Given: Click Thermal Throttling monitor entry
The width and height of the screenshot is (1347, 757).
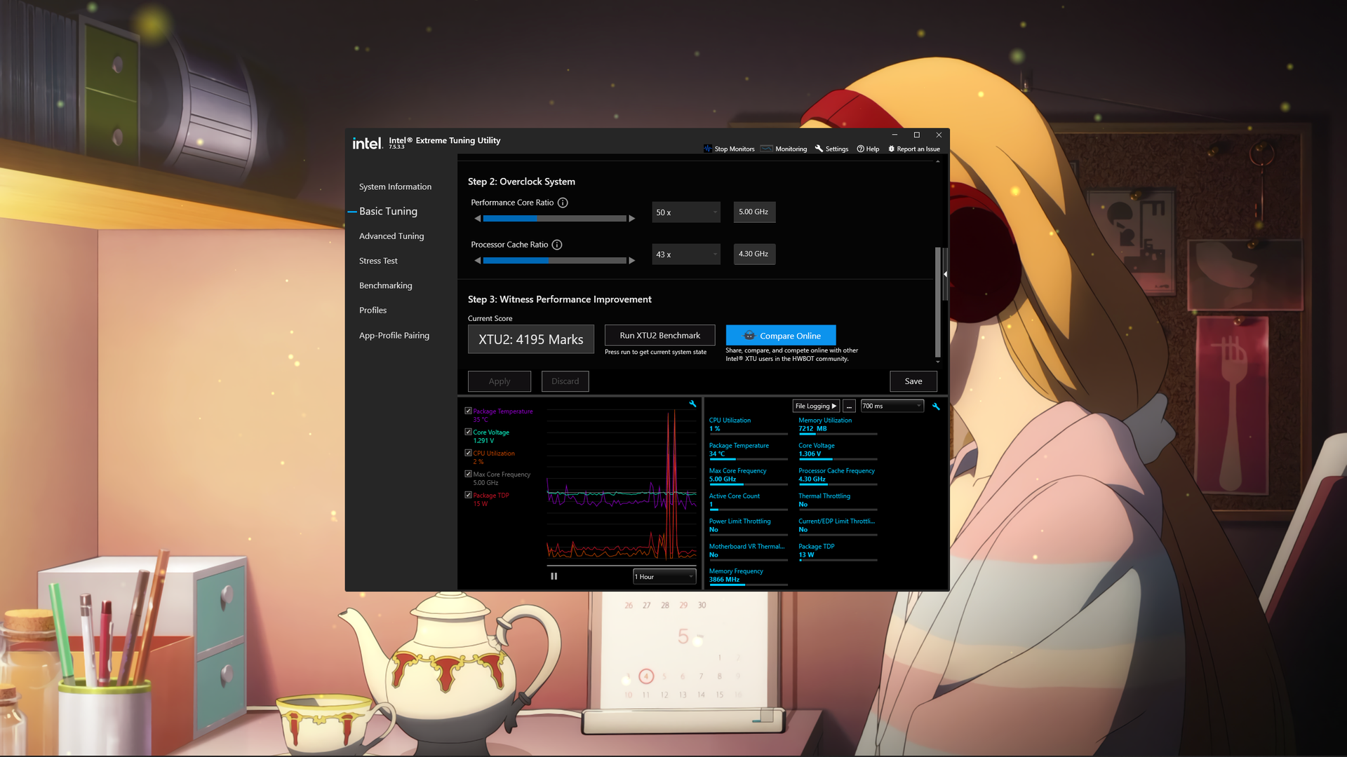Looking at the screenshot, I should [x=838, y=500].
